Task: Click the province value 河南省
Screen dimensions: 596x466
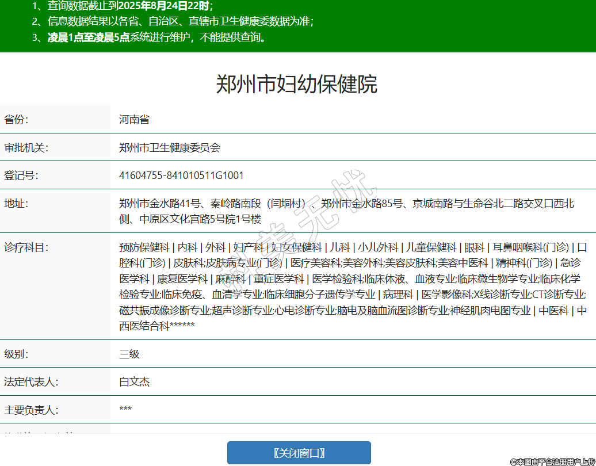Action: pos(134,120)
